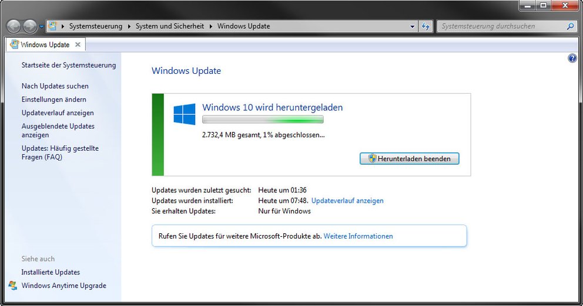Click the shield icon on Herunterladen beenden
This screenshot has width=583, height=306.
373,159
